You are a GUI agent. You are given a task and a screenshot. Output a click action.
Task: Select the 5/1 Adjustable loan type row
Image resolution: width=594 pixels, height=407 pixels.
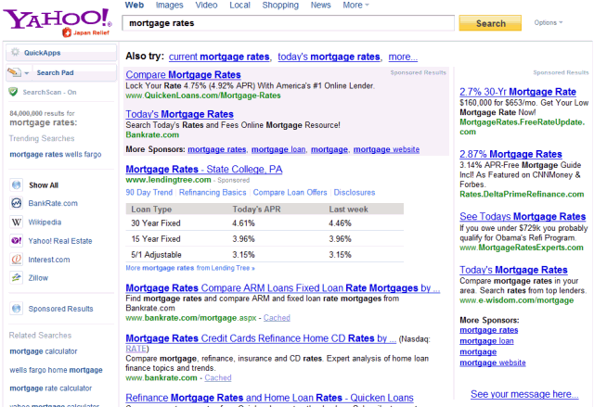pyautogui.click(x=265, y=255)
